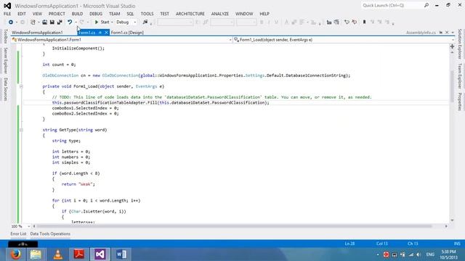This screenshot has height=261, width=465.
Task: Click the Save toolbar icon
Action: pos(52,22)
